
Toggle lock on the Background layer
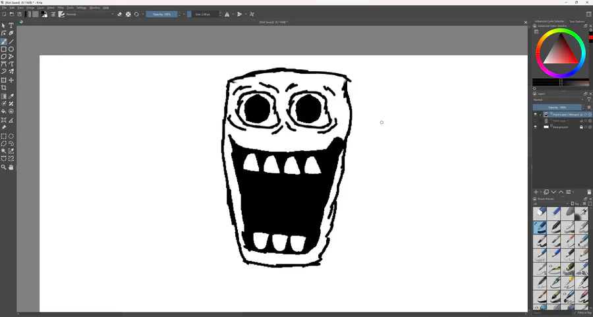pos(581,127)
